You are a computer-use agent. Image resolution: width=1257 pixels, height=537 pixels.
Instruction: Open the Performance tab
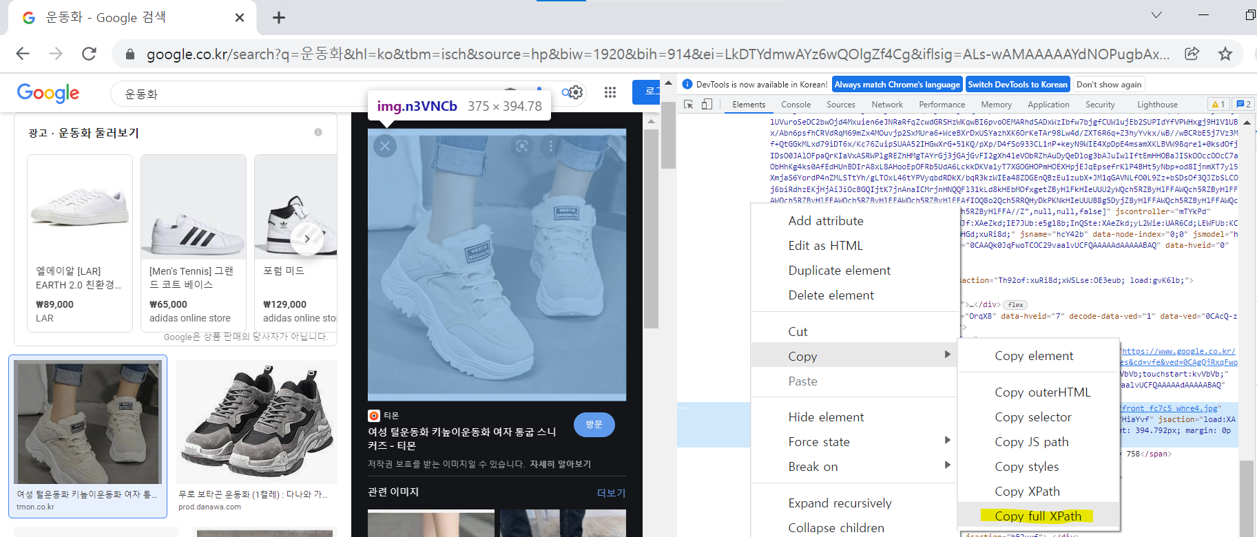942,105
